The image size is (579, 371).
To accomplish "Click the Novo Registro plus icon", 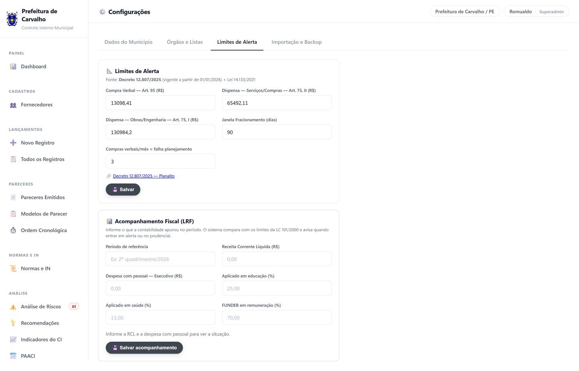I will click(x=13, y=143).
